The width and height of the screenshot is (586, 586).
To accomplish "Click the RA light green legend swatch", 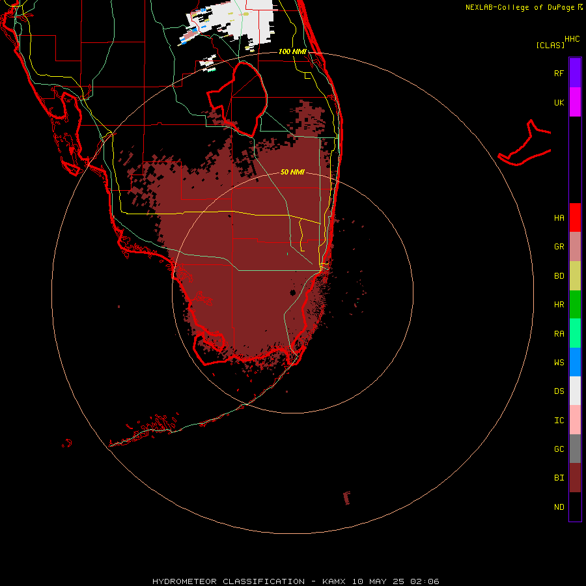I will click(x=575, y=333).
